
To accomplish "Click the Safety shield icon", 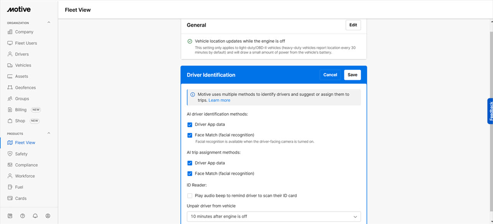I will [10, 154].
